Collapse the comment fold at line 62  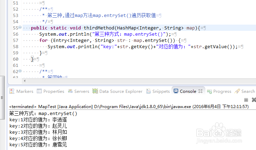point(20,72)
